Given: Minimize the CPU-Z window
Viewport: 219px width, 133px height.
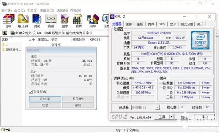Looking at the screenshot, I should coord(185,17).
